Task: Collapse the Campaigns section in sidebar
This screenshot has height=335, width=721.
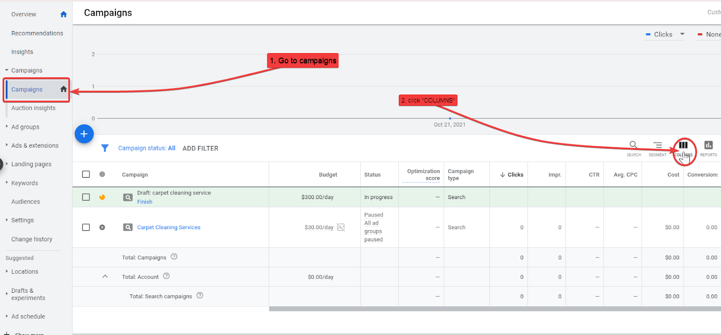Action: point(7,70)
